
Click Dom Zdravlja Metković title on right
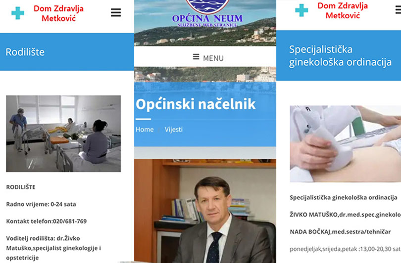tap(343, 10)
